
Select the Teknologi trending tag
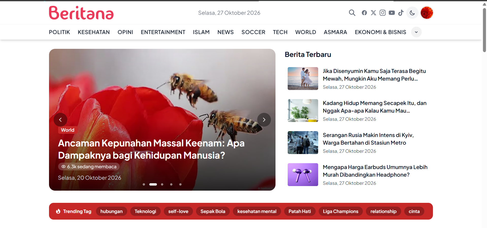tap(145, 211)
